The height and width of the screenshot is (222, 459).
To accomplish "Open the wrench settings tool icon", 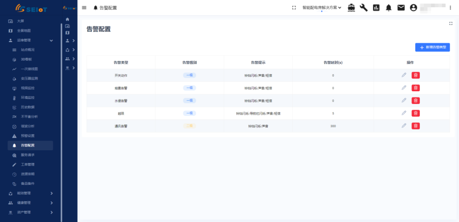I will 364,8.
